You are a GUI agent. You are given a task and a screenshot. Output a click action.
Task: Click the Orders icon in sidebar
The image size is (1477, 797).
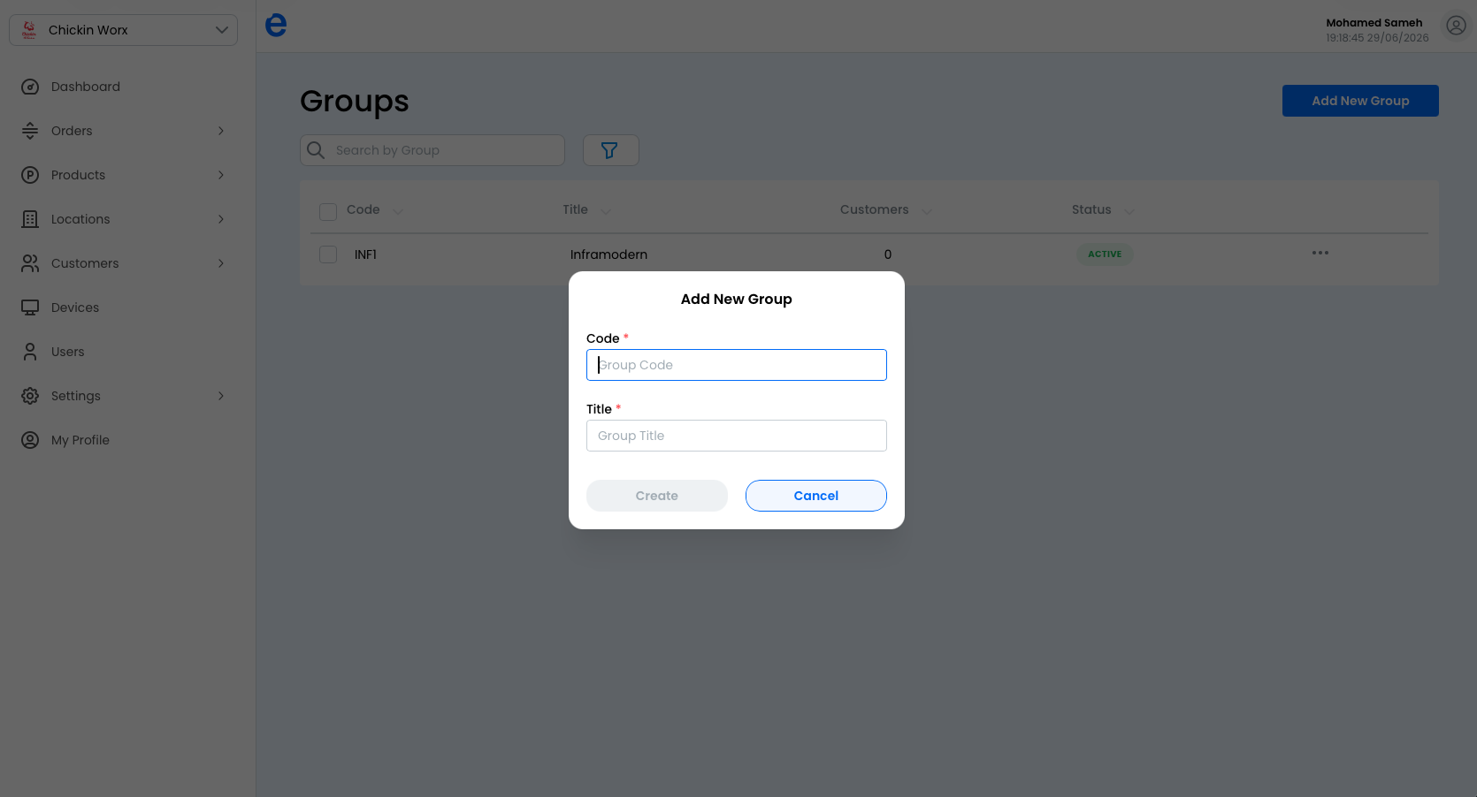click(30, 131)
